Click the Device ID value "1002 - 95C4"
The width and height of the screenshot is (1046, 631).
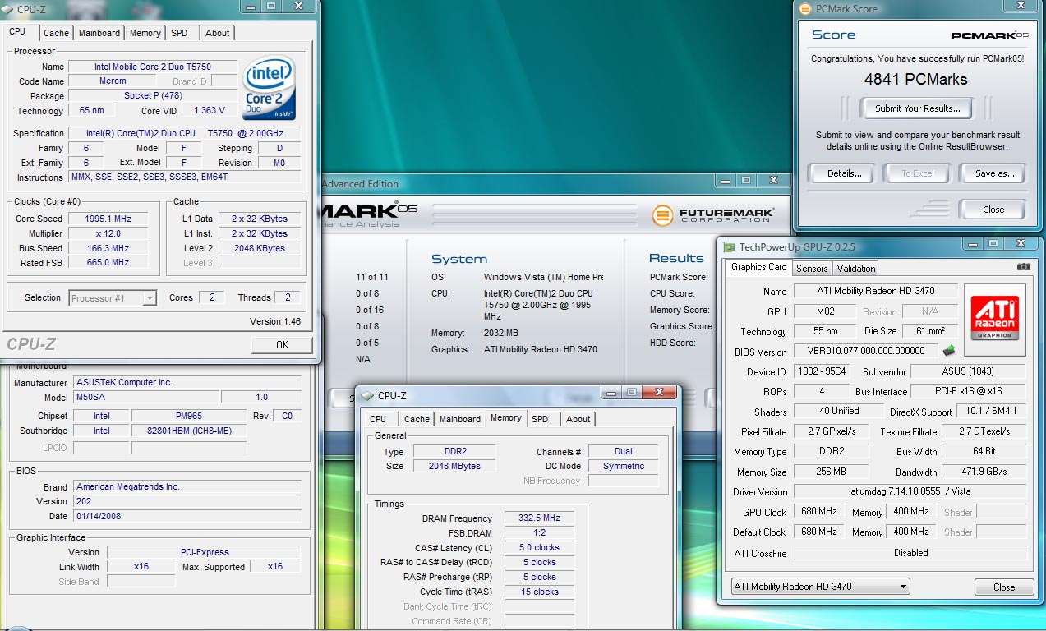point(821,371)
